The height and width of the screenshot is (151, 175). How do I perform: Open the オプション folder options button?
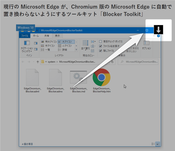pyautogui.click(x=146, y=45)
